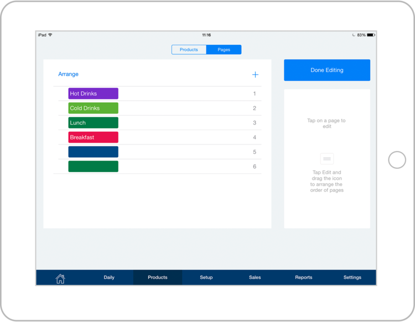Tap the moon Do Not Disturb icon
Viewport: 415px width, 322px height.
coord(354,35)
